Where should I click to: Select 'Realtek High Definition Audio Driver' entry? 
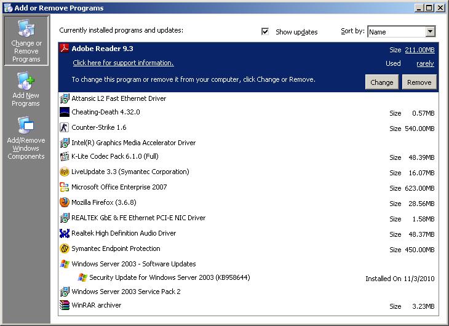click(248, 234)
